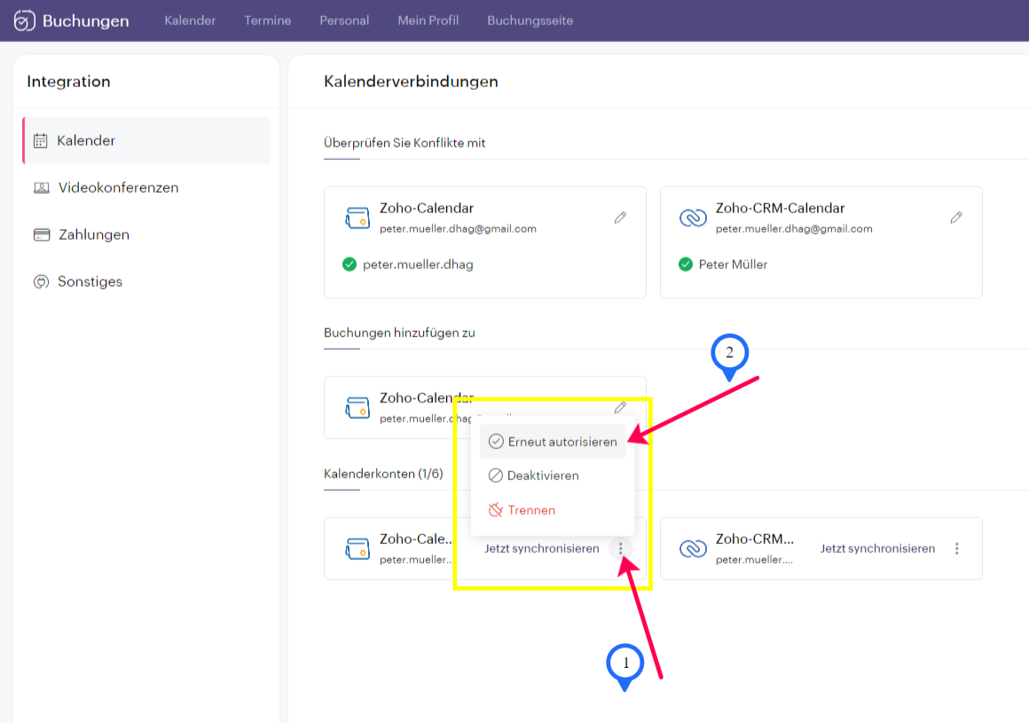Click the Buchungen brand name
Viewport: 1029px width, 723px height.
(86, 21)
